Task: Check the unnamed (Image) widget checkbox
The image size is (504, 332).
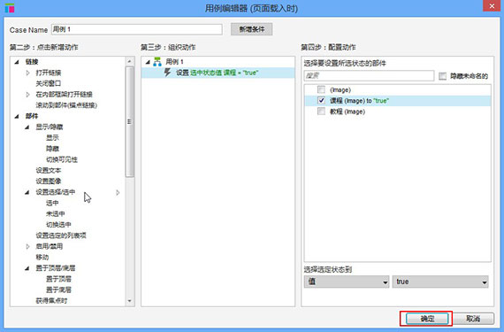Action: click(x=321, y=89)
